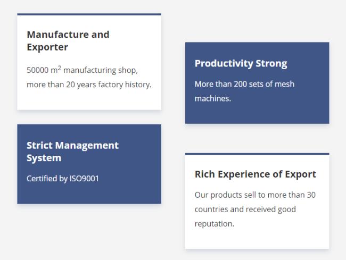Click 'countries and received good' text line
346x260 pixels.
pyautogui.click(x=245, y=209)
